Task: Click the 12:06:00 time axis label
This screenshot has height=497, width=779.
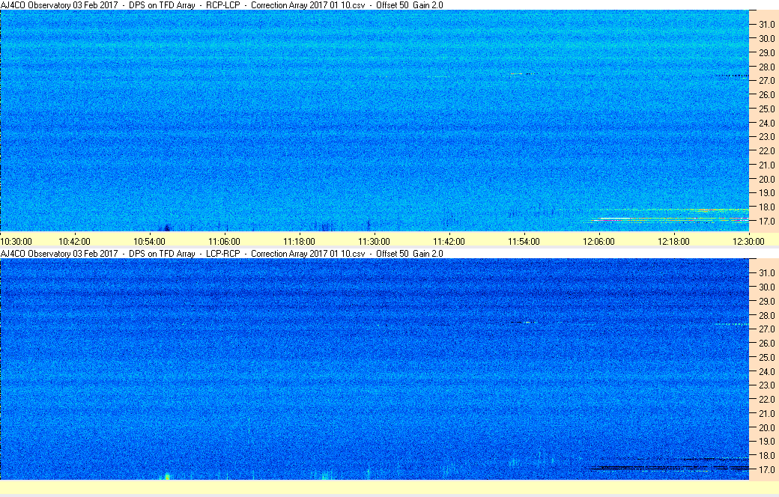Action: [598, 242]
